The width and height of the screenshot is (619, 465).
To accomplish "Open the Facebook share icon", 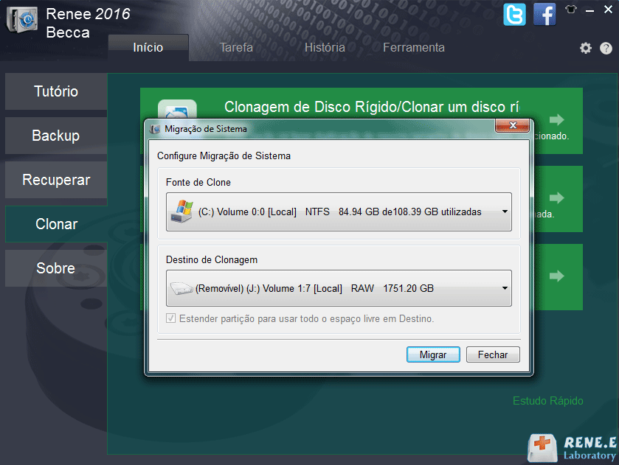I will (544, 15).
